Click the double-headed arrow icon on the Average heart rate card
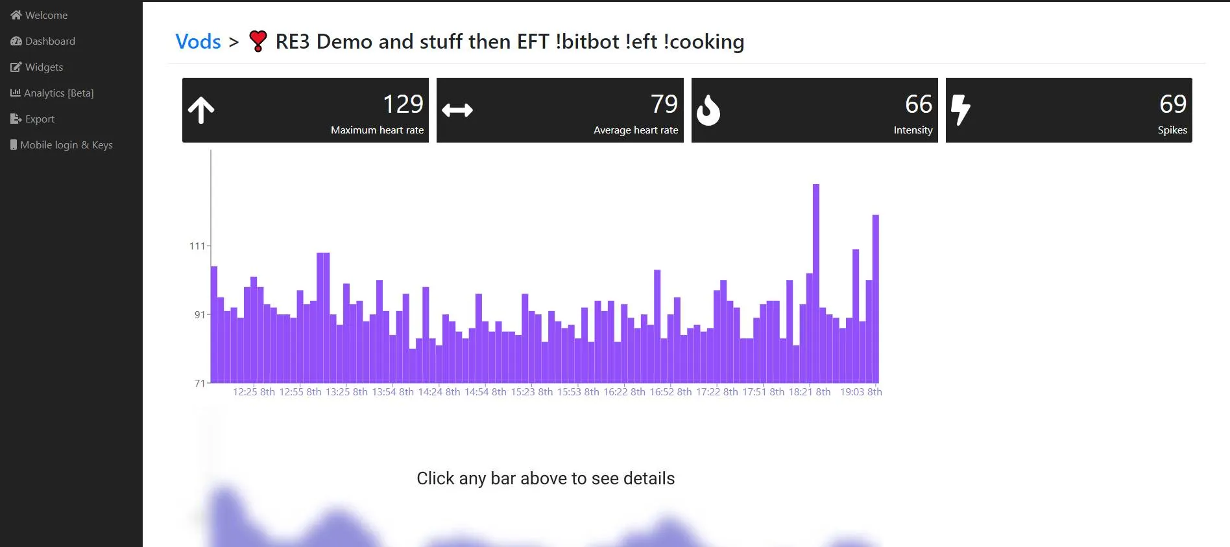 point(457,110)
